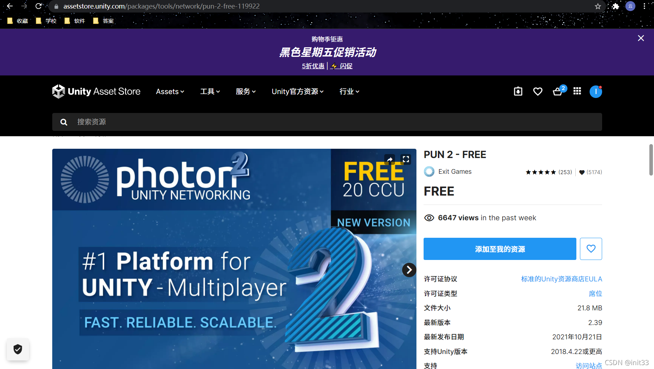Expand the 工具 menu
654x369 pixels.
[x=210, y=92]
